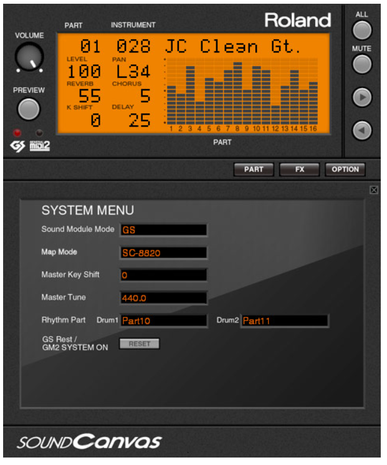
Task: Close the System Menu panel
Action: [x=374, y=189]
